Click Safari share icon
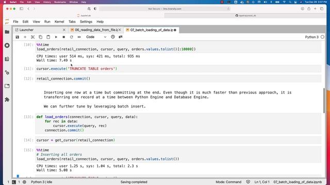This screenshot has width=330, height=185. pos(309,9)
